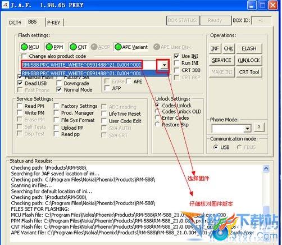Select USB communication mode
Viewport: 282px width, 245px height.
click(216, 147)
